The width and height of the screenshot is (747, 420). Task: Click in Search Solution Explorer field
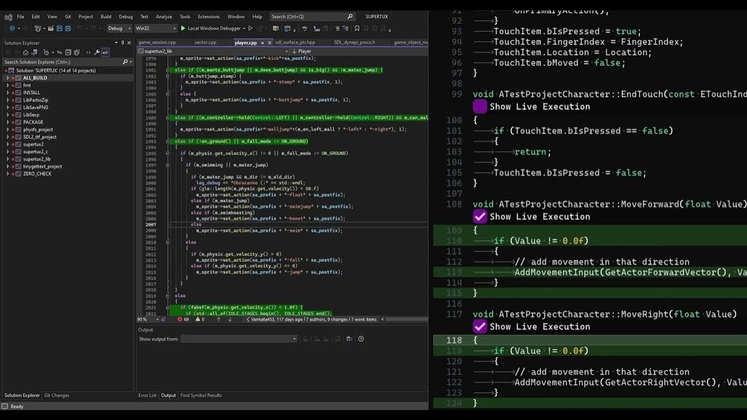[x=61, y=62]
